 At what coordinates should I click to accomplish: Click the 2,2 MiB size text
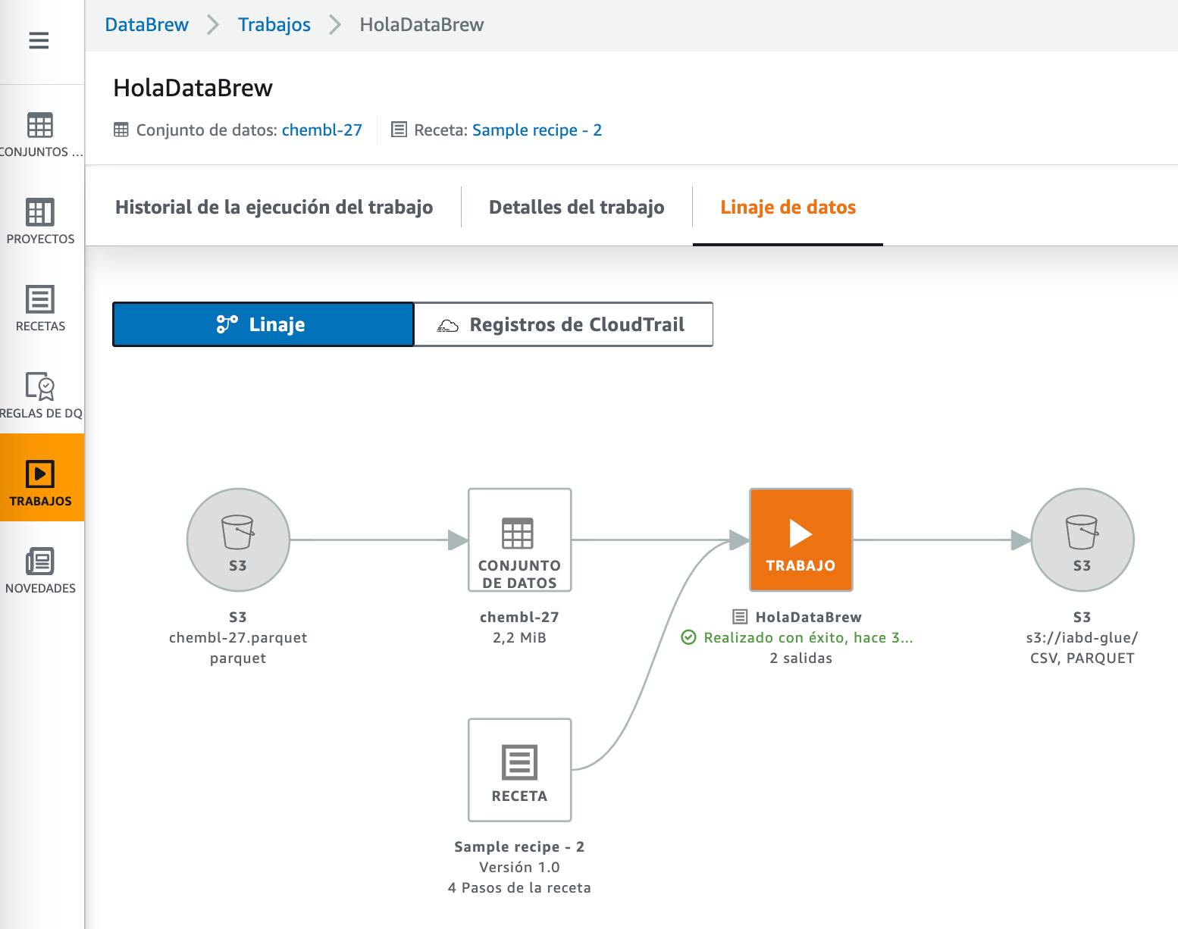tap(519, 637)
